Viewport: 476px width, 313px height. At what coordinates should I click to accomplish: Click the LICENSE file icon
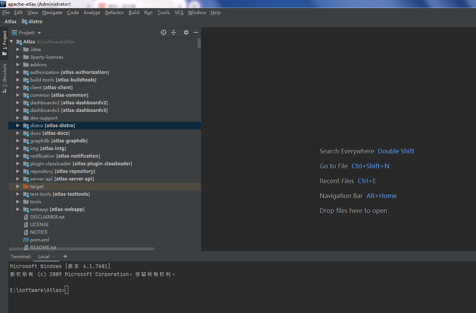(26, 225)
